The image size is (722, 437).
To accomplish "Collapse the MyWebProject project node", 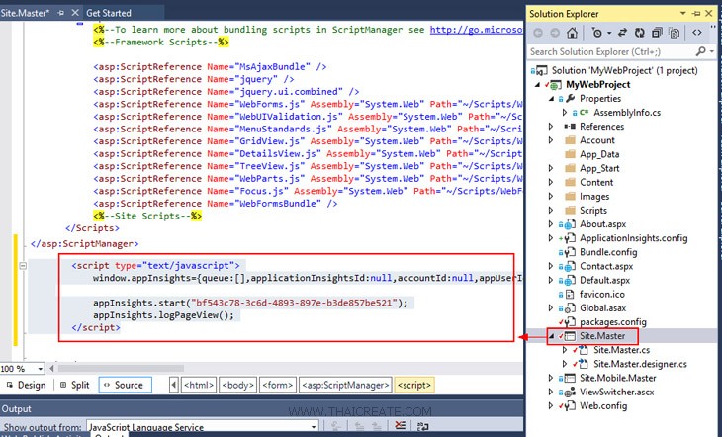I will [537, 85].
